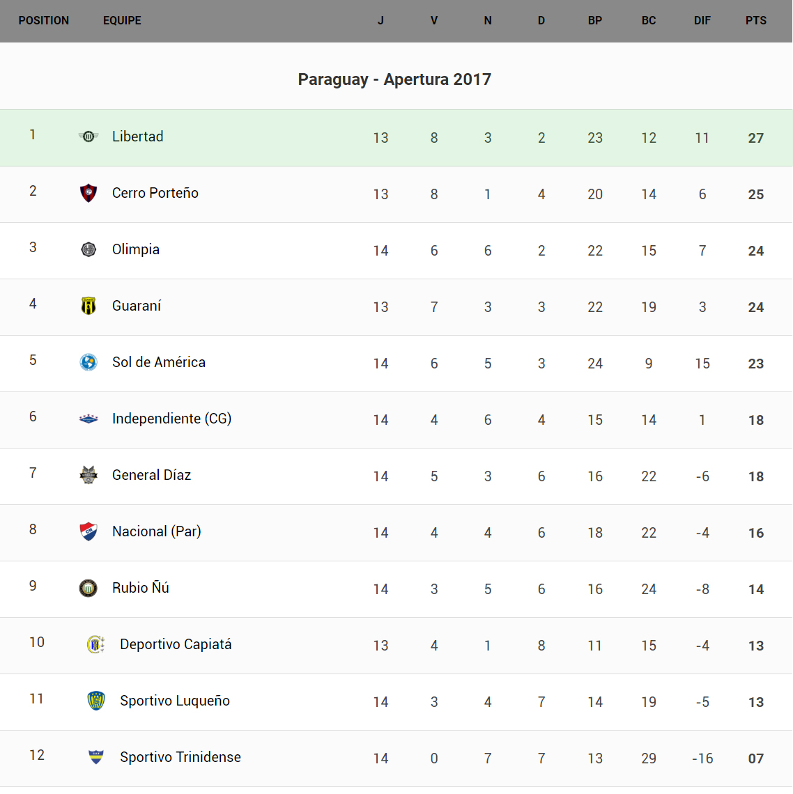Click the Nacional (Par) shield icon

(88, 531)
